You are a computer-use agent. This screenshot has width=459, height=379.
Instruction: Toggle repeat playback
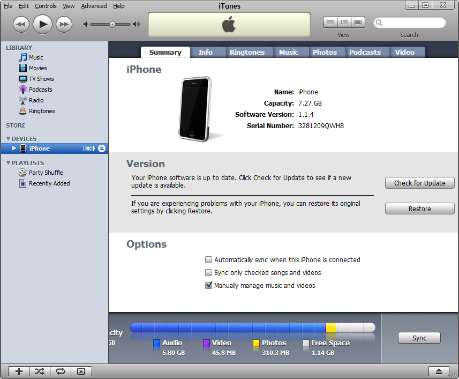61,371
